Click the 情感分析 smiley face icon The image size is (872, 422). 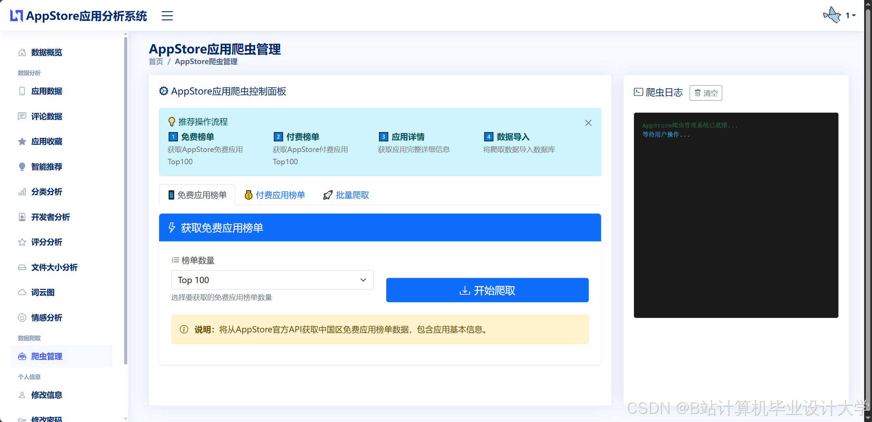click(x=22, y=318)
